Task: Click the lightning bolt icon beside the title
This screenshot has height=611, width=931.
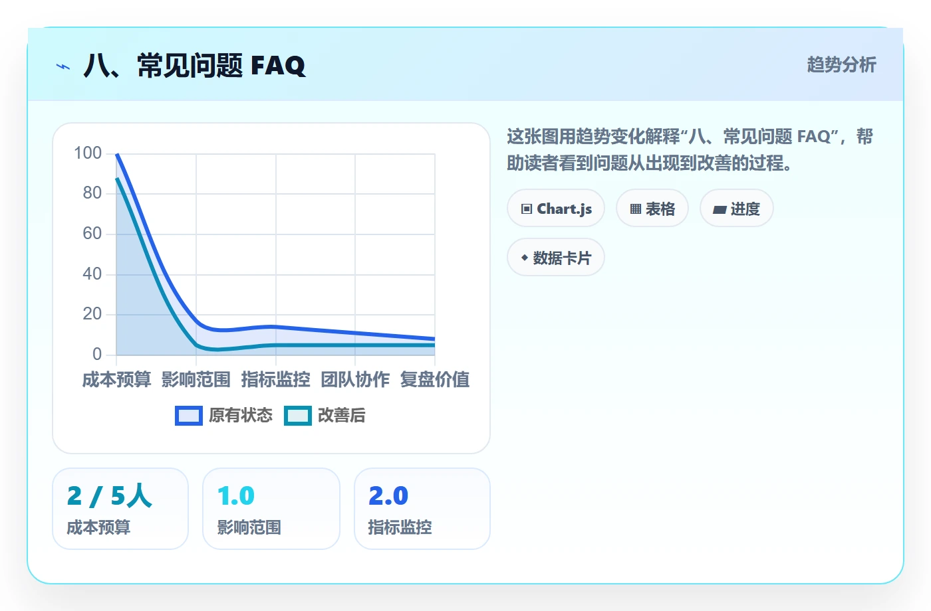Action: click(x=63, y=66)
